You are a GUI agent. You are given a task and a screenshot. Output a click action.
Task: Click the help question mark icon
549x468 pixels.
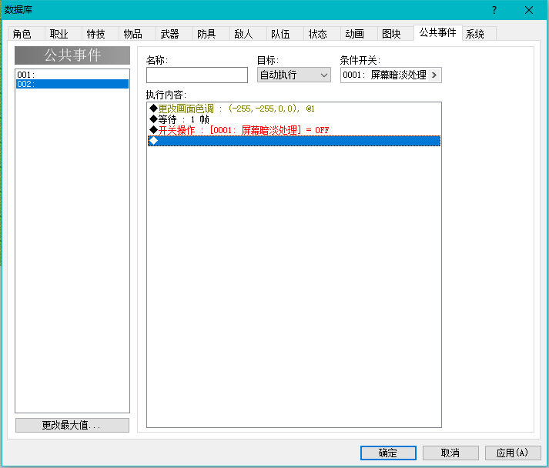click(x=494, y=10)
